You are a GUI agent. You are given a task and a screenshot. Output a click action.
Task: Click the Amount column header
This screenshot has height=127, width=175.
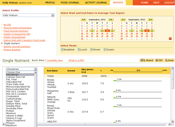[71, 71]
